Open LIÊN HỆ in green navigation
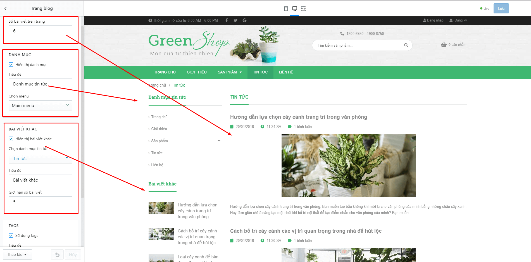This screenshot has width=531, height=262. click(x=286, y=72)
